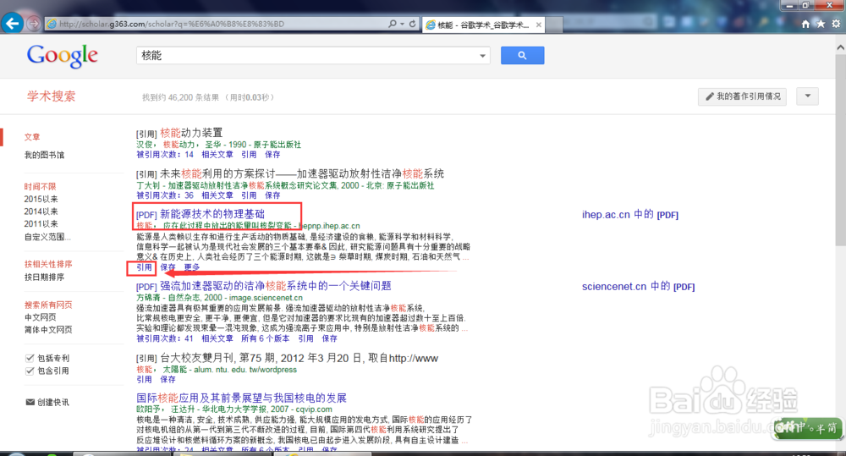Click the blue search magnifier button

[x=522, y=55]
